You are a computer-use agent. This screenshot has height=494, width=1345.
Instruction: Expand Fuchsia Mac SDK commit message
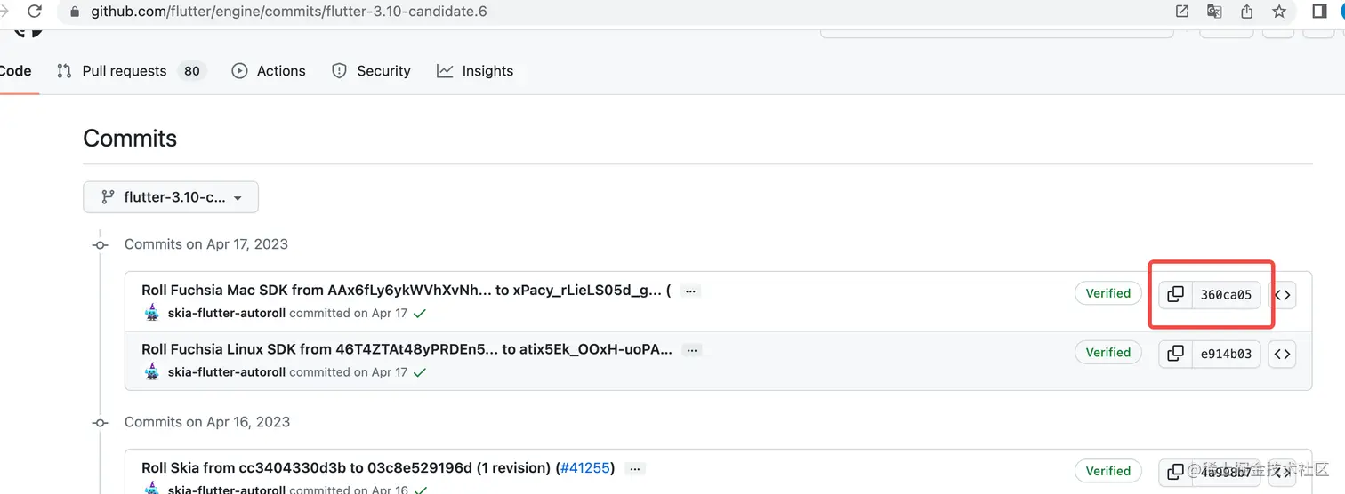point(690,291)
